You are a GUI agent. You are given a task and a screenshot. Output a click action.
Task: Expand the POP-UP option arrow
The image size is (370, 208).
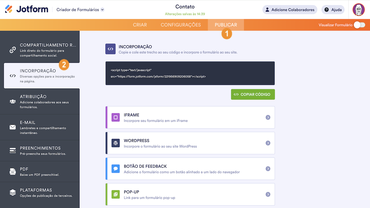[268, 194]
